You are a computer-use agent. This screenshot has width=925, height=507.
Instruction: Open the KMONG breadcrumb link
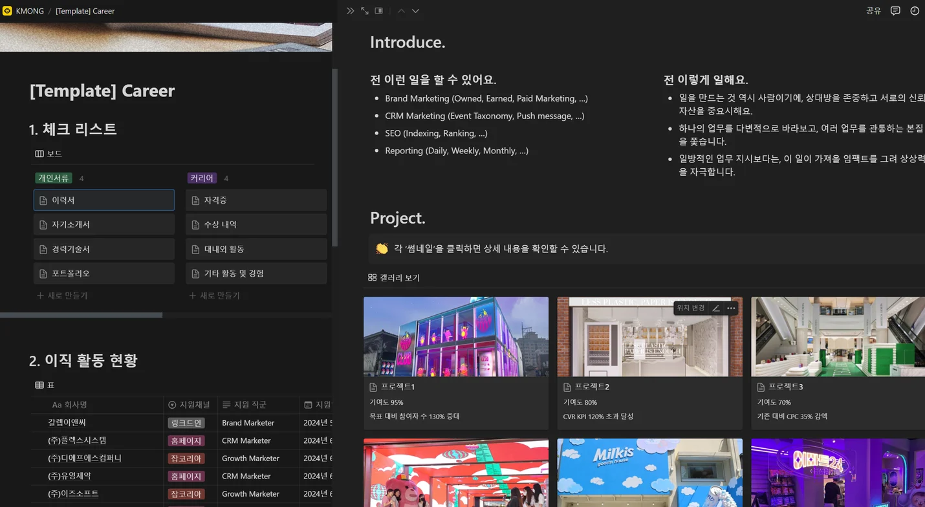click(30, 11)
